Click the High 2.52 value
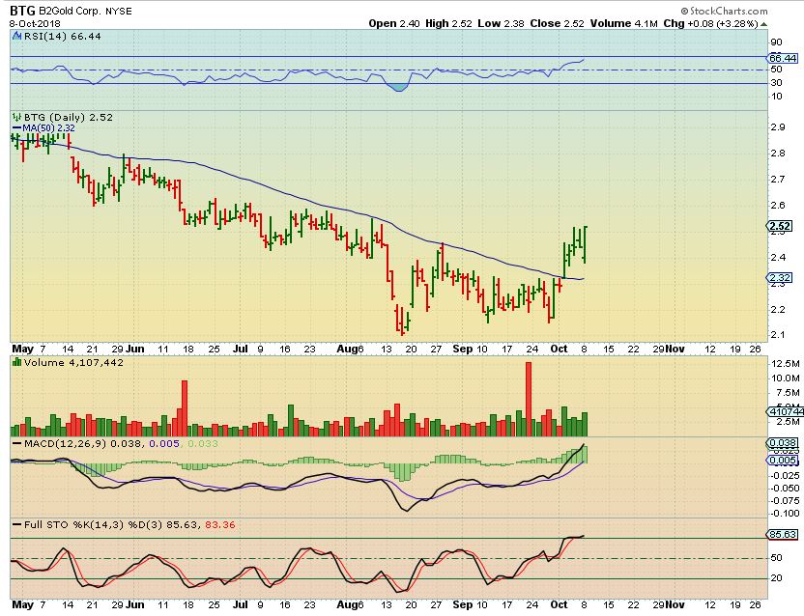The image size is (804, 616). point(448,23)
